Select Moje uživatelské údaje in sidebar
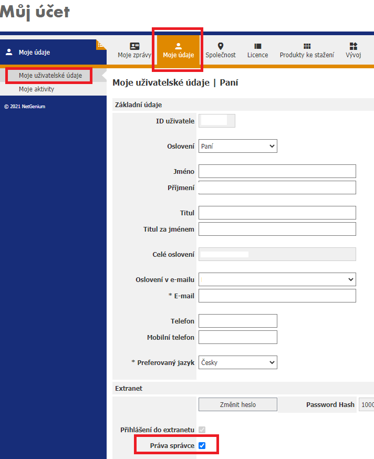 click(50, 76)
